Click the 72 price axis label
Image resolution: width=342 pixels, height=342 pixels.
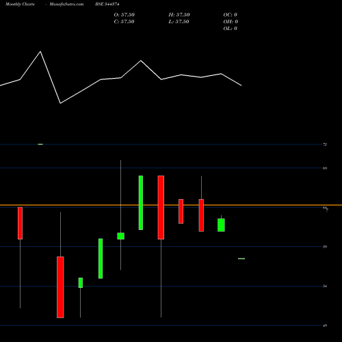coord(325,144)
